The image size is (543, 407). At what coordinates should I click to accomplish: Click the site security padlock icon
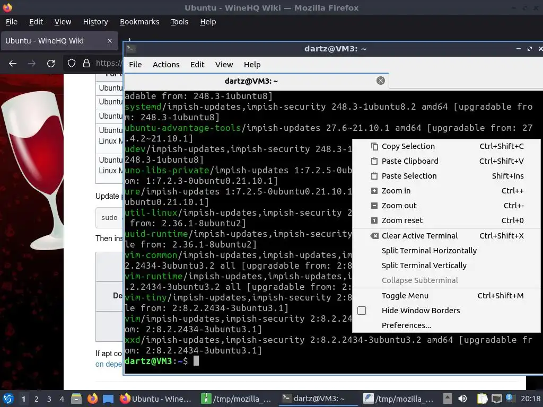tap(86, 63)
